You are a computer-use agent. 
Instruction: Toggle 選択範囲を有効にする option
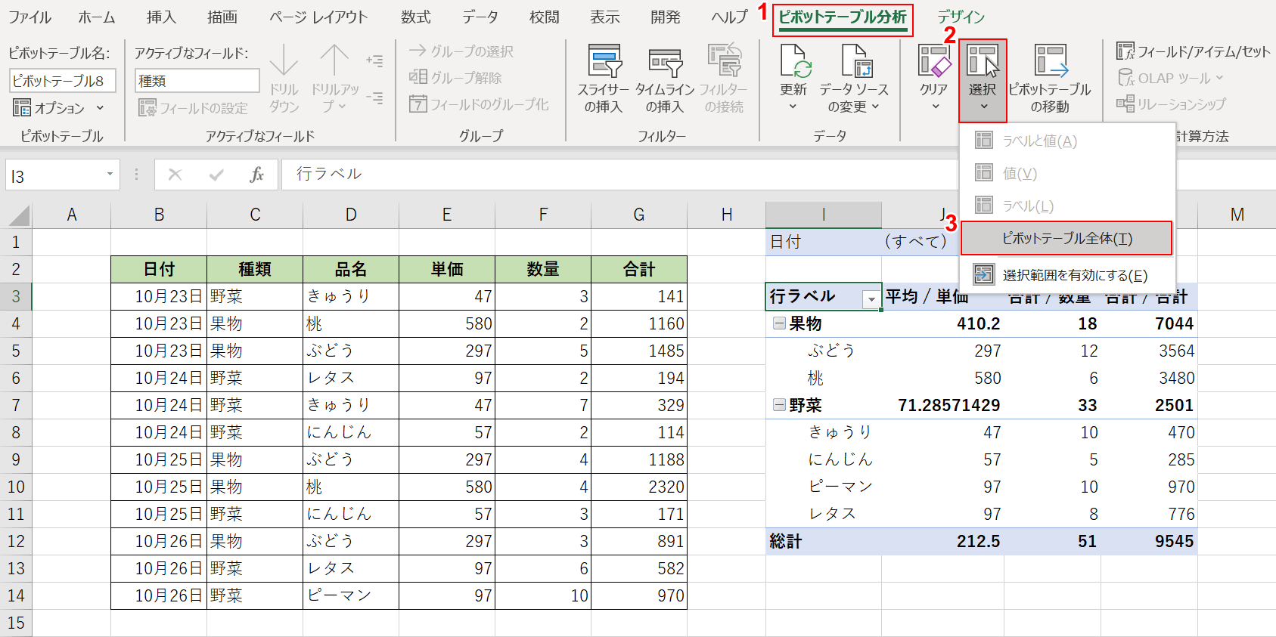tap(1074, 275)
